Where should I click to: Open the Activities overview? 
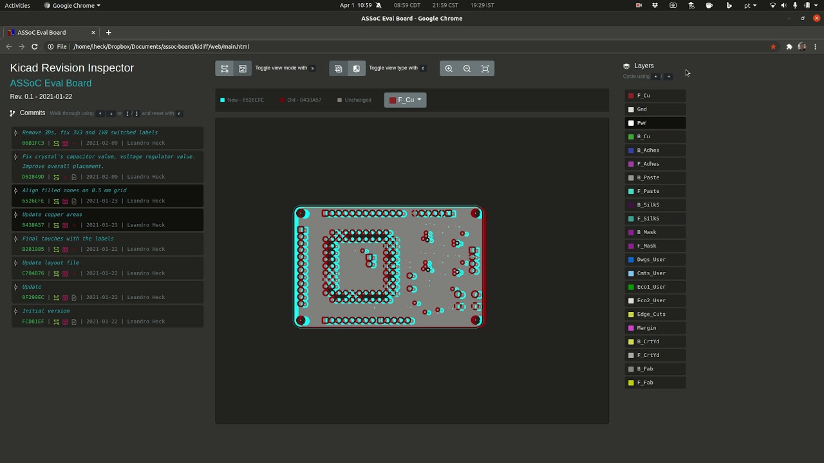17,5
